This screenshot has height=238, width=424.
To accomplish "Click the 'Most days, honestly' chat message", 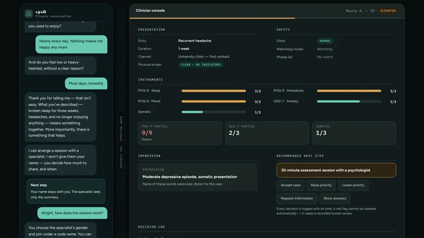I will point(86,83).
